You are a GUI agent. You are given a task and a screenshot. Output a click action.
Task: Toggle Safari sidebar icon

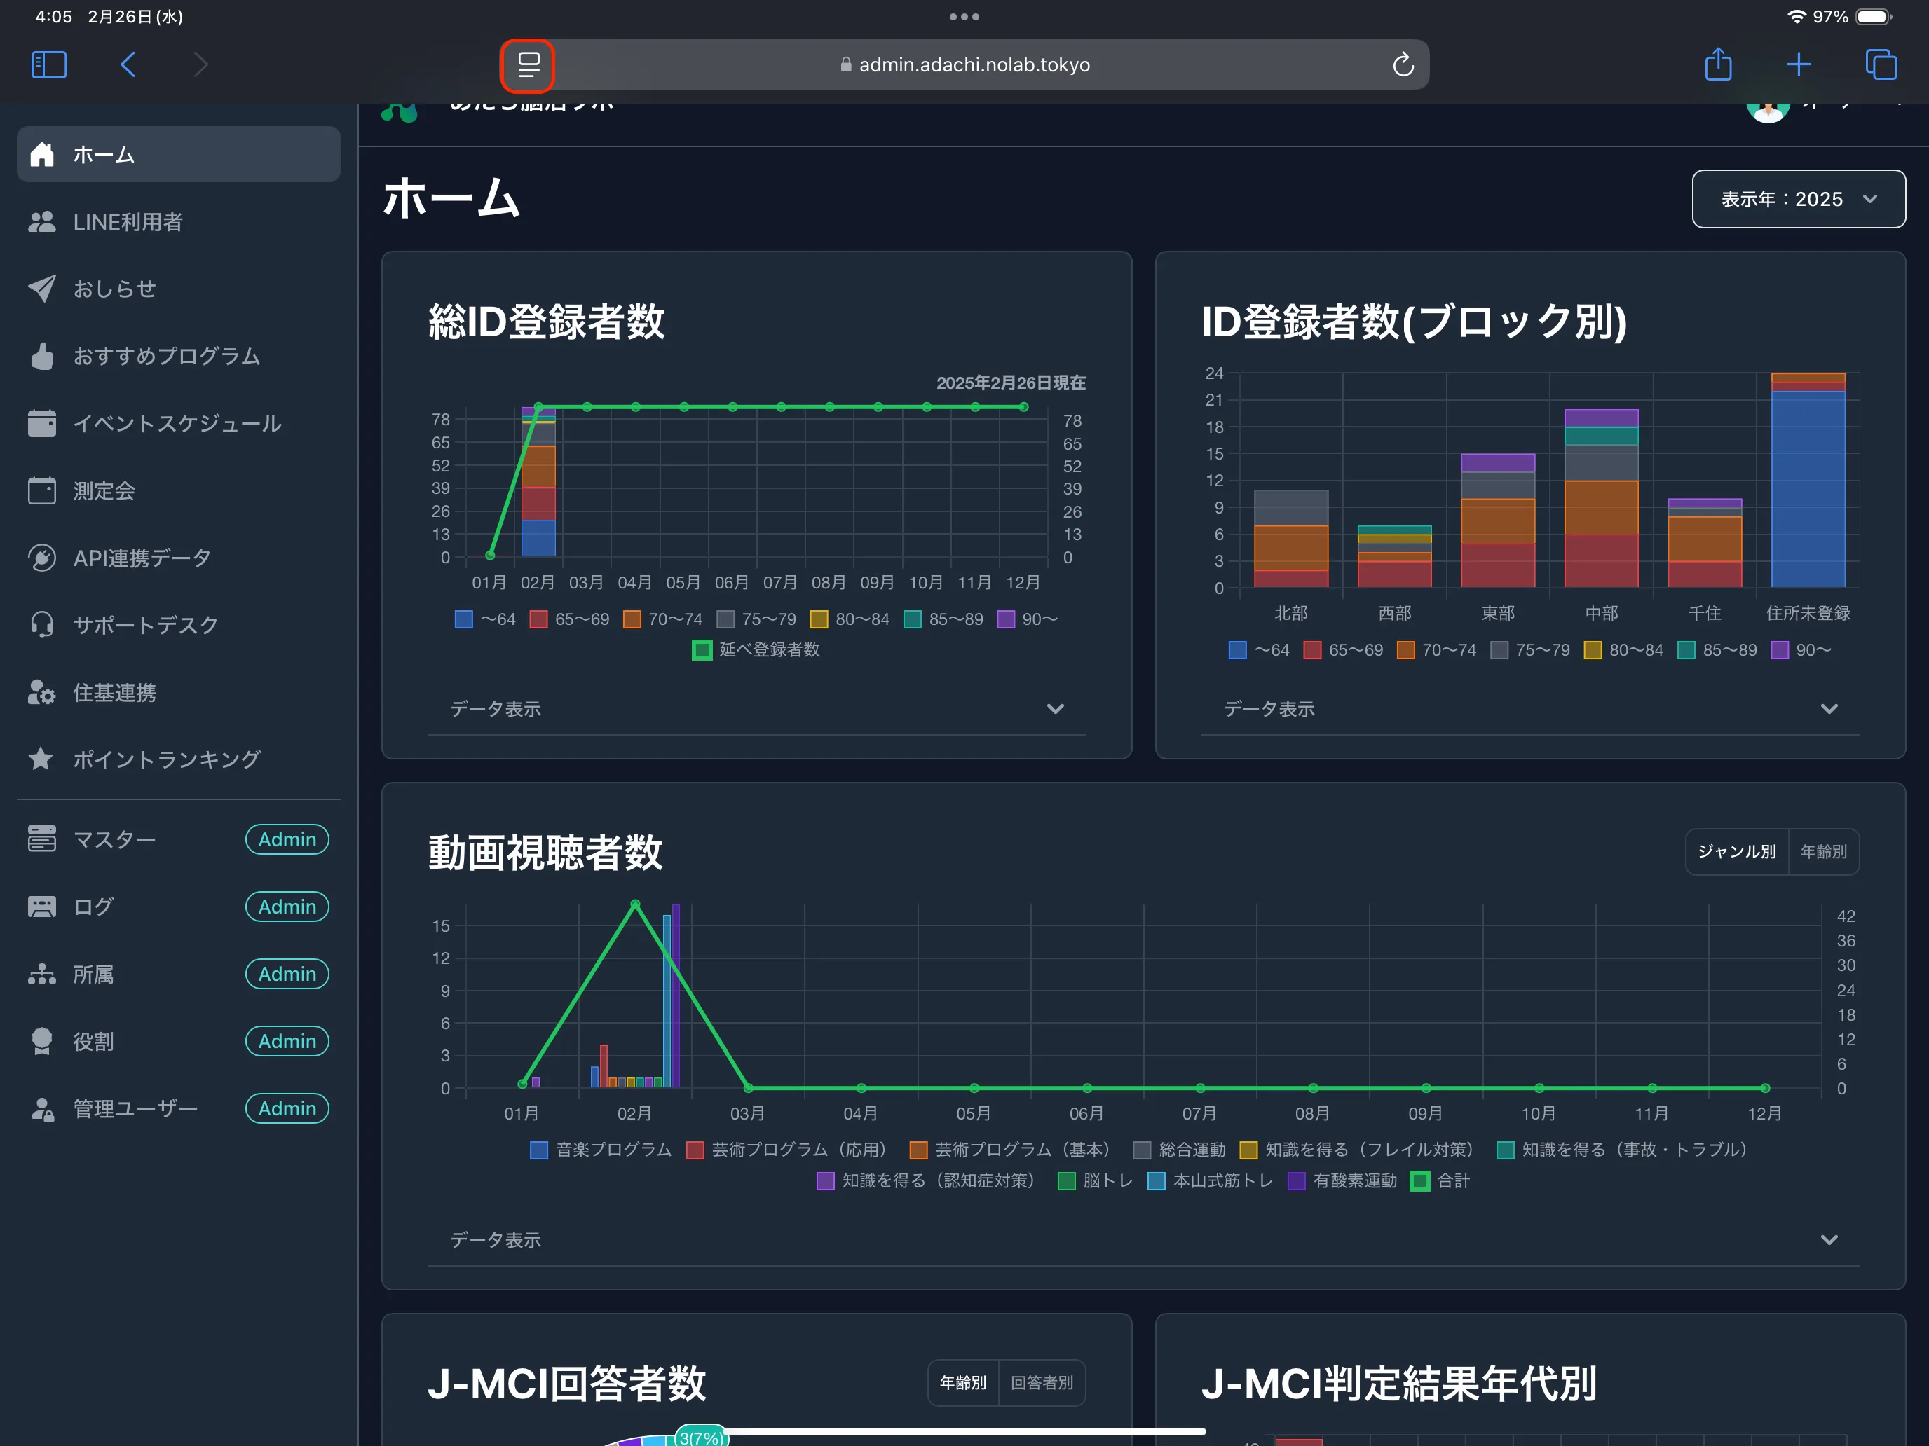tap(49, 64)
